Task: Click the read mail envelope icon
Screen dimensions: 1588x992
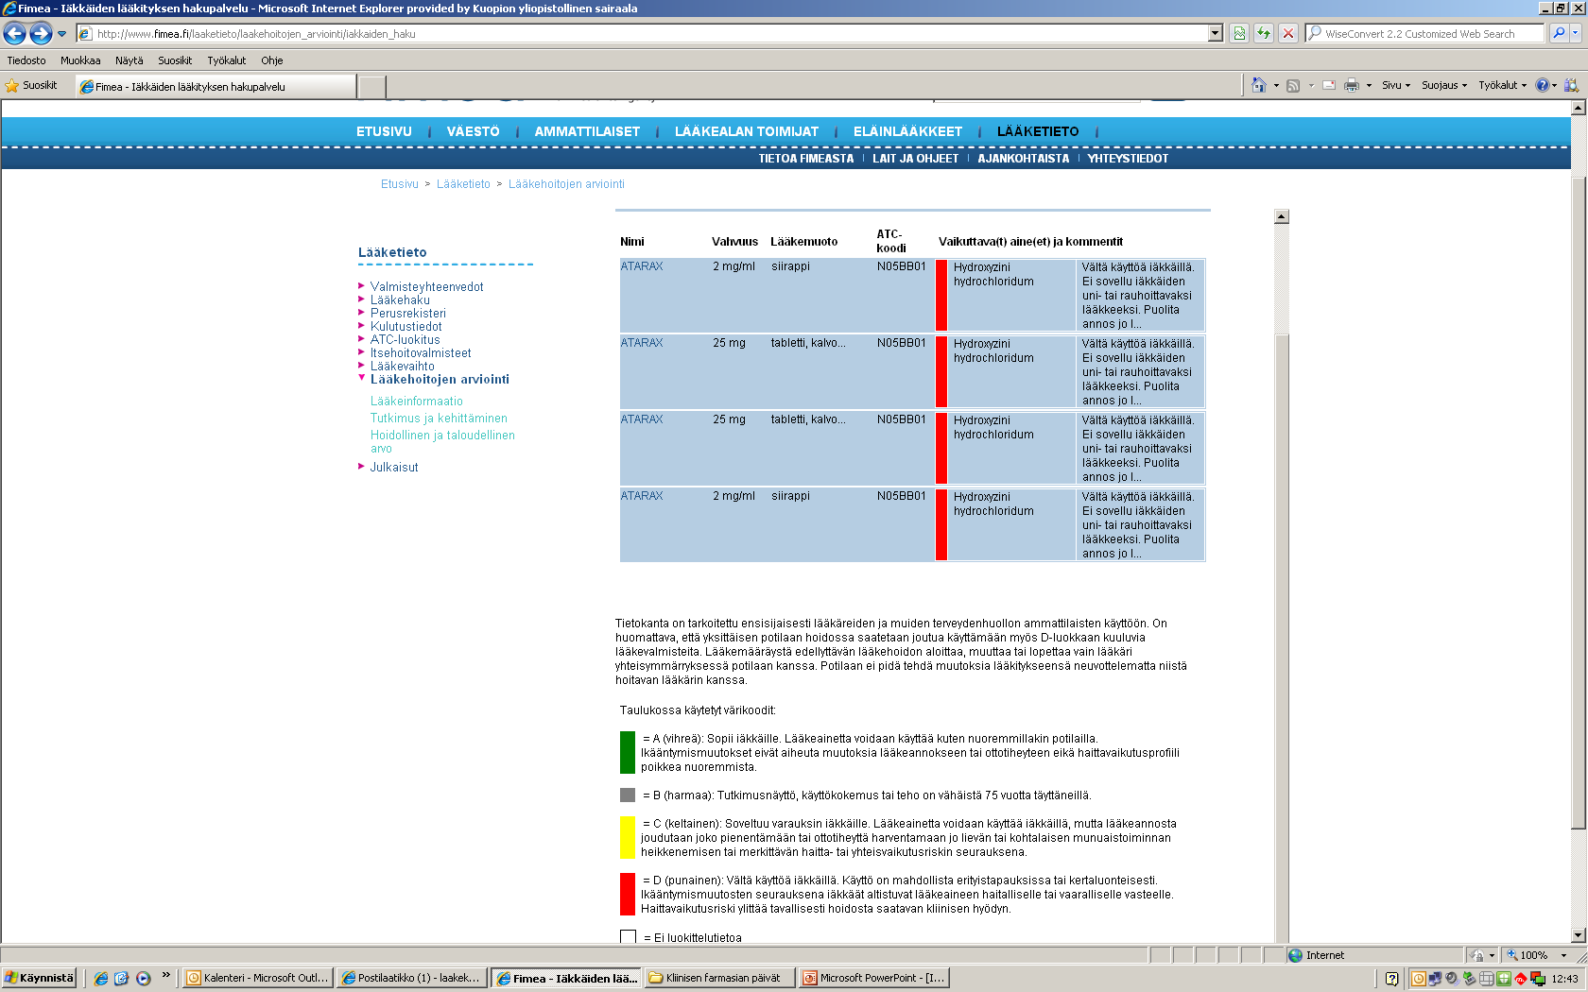Action: coord(1329,85)
